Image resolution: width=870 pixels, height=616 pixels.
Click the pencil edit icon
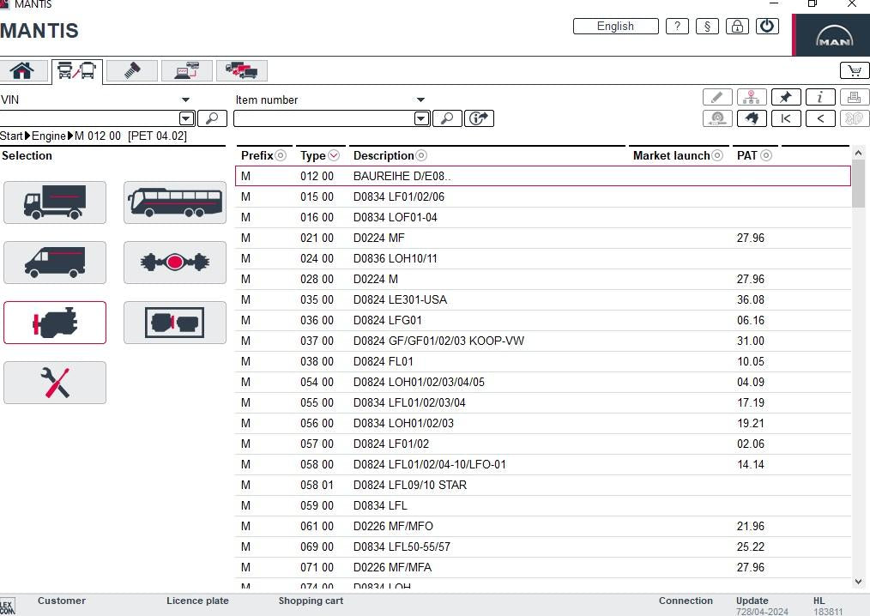click(717, 97)
